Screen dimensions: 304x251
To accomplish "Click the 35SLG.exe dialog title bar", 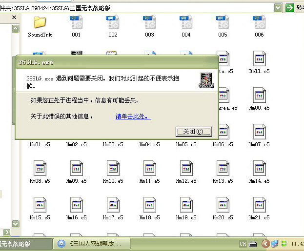I will [x=117, y=62].
